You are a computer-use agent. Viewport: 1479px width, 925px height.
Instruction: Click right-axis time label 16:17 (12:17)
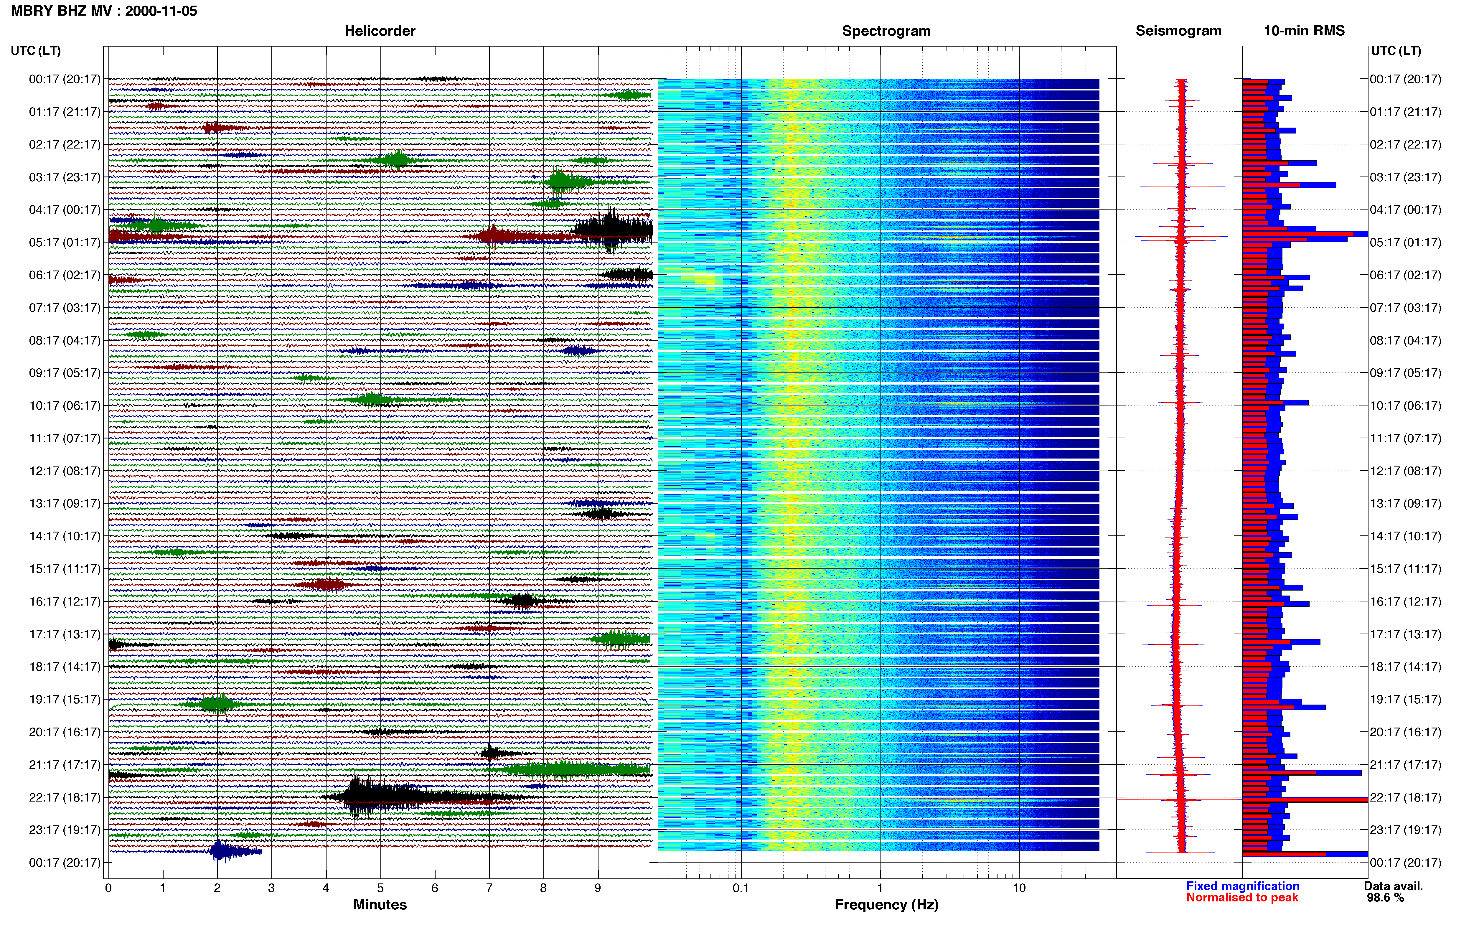[1406, 601]
